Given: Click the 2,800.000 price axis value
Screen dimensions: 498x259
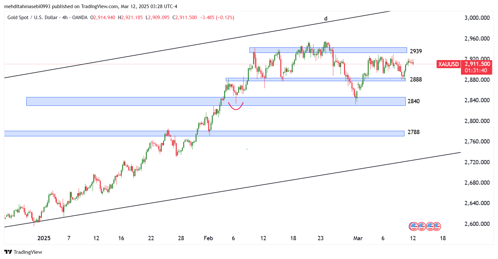Looking at the screenshot, I should point(477,121).
